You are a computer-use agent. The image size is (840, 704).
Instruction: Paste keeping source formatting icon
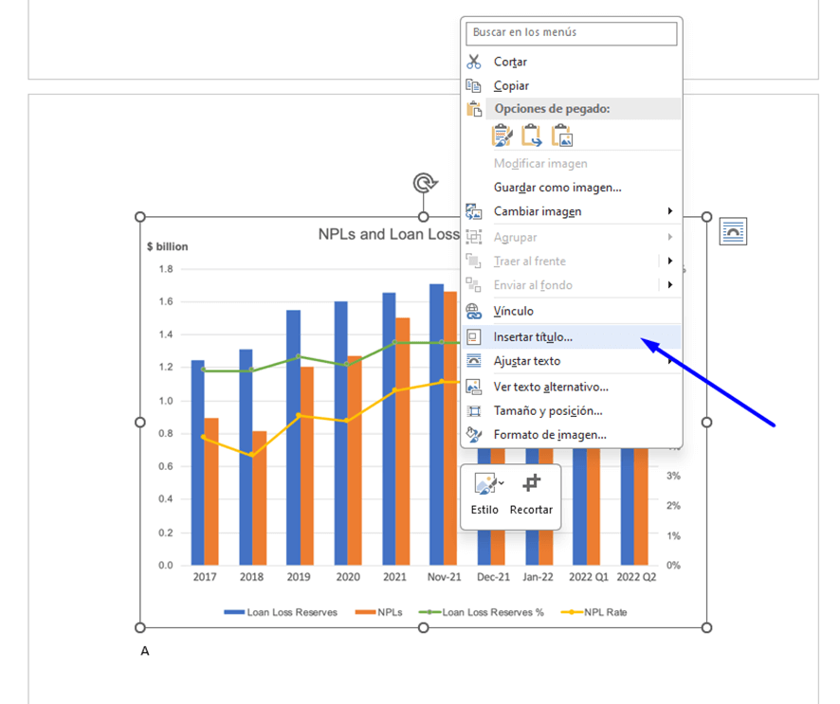tap(502, 135)
